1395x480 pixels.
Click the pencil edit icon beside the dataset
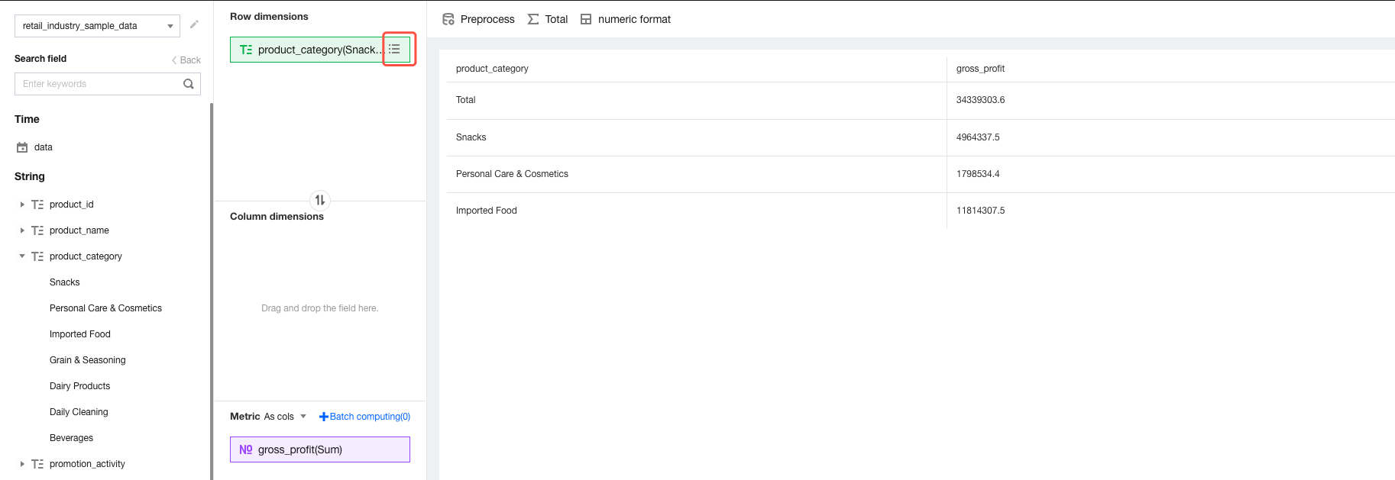pyautogui.click(x=194, y=25)
